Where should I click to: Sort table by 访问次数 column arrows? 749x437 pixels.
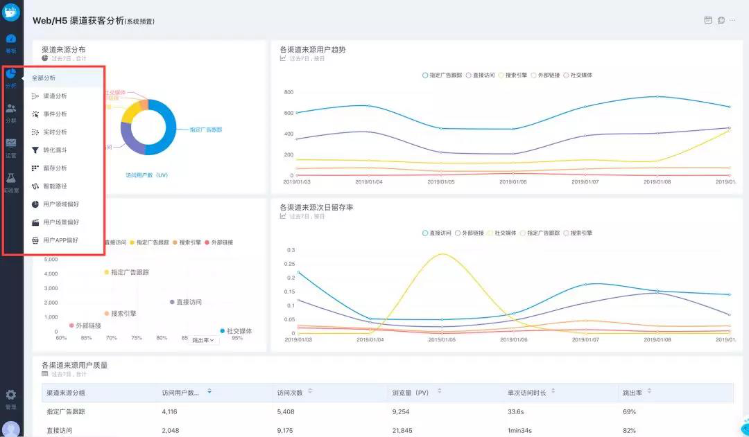[x=309, y=392]
